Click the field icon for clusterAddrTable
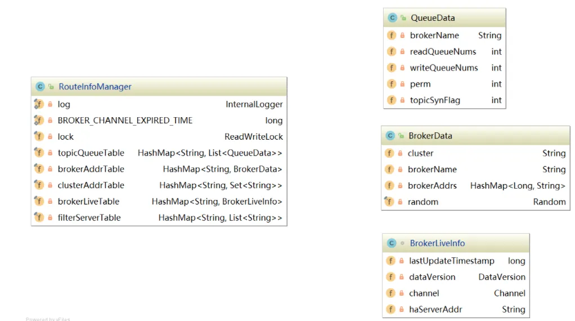Viewport: 575px width, 321px height. point(39,185)
